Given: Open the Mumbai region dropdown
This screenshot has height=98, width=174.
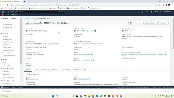Looking at the screenshot, I should click(158, 12).
